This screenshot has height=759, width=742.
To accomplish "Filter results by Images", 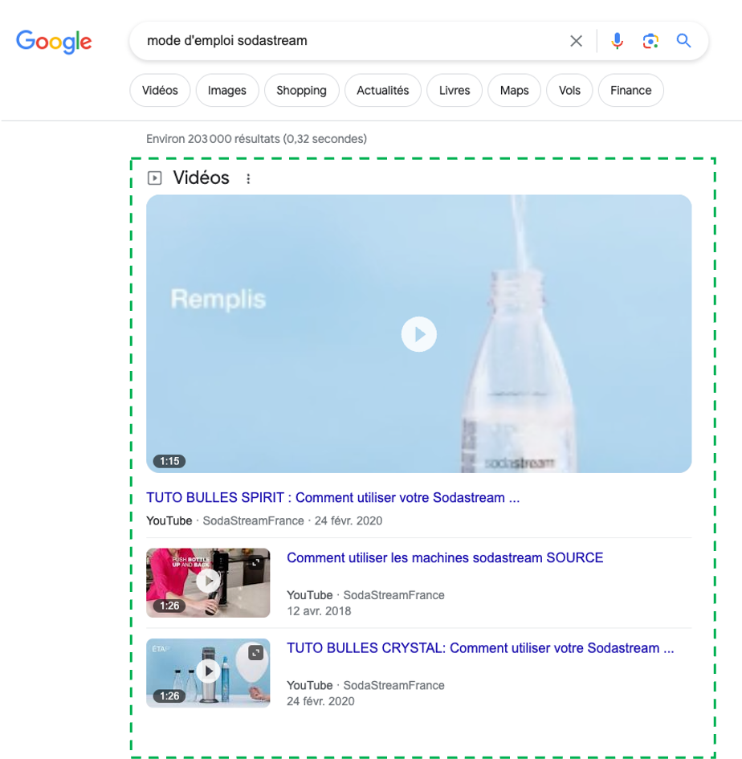I will (x=227, y=91).
